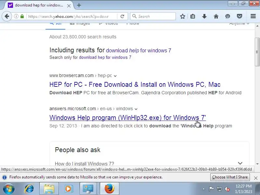260x195 pixels.
Task: Expand the browsercam.com result options arrow
Action: pyautogui.click(x=115, y=76)
